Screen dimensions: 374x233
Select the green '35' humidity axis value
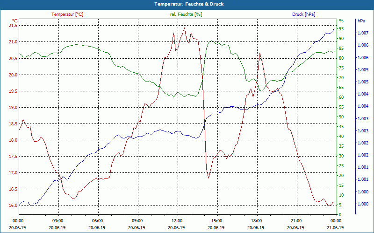coord(341,146)
